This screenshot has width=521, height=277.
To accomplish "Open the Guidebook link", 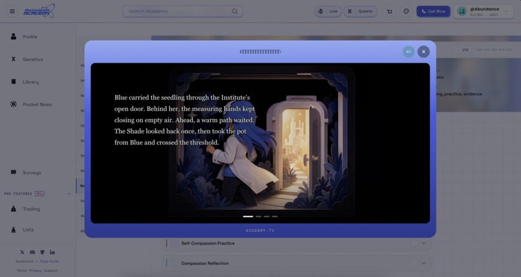I will click(25, 262).
